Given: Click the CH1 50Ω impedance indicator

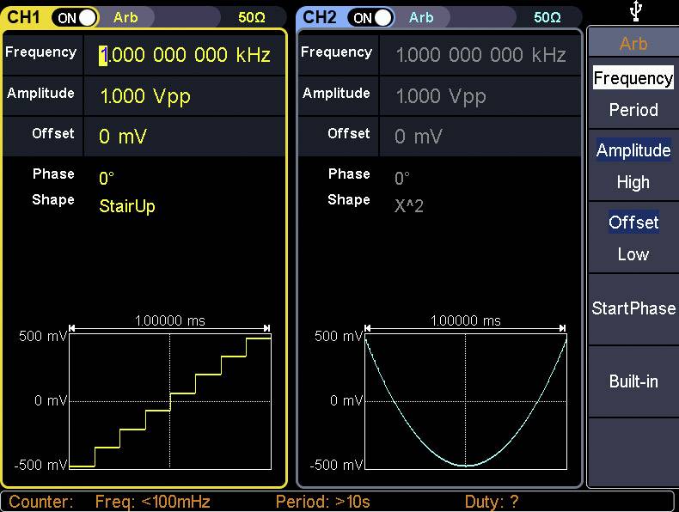Looking at the screenshot, I should (251, 17).
